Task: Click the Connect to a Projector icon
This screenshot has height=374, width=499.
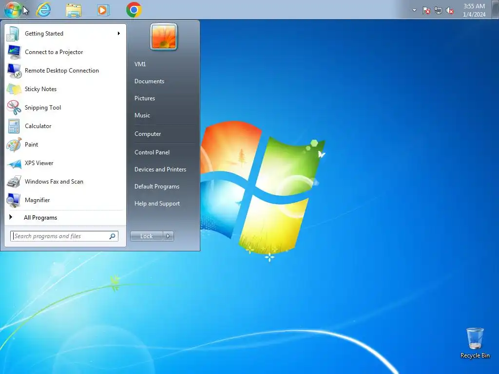Action: click(14, 52)
